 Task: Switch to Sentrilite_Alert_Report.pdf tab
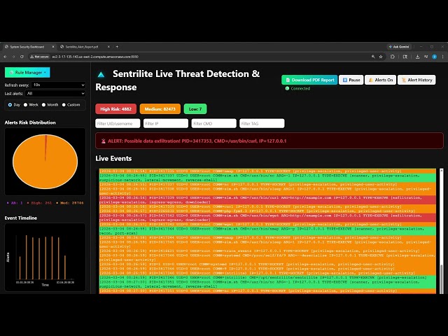82,47
